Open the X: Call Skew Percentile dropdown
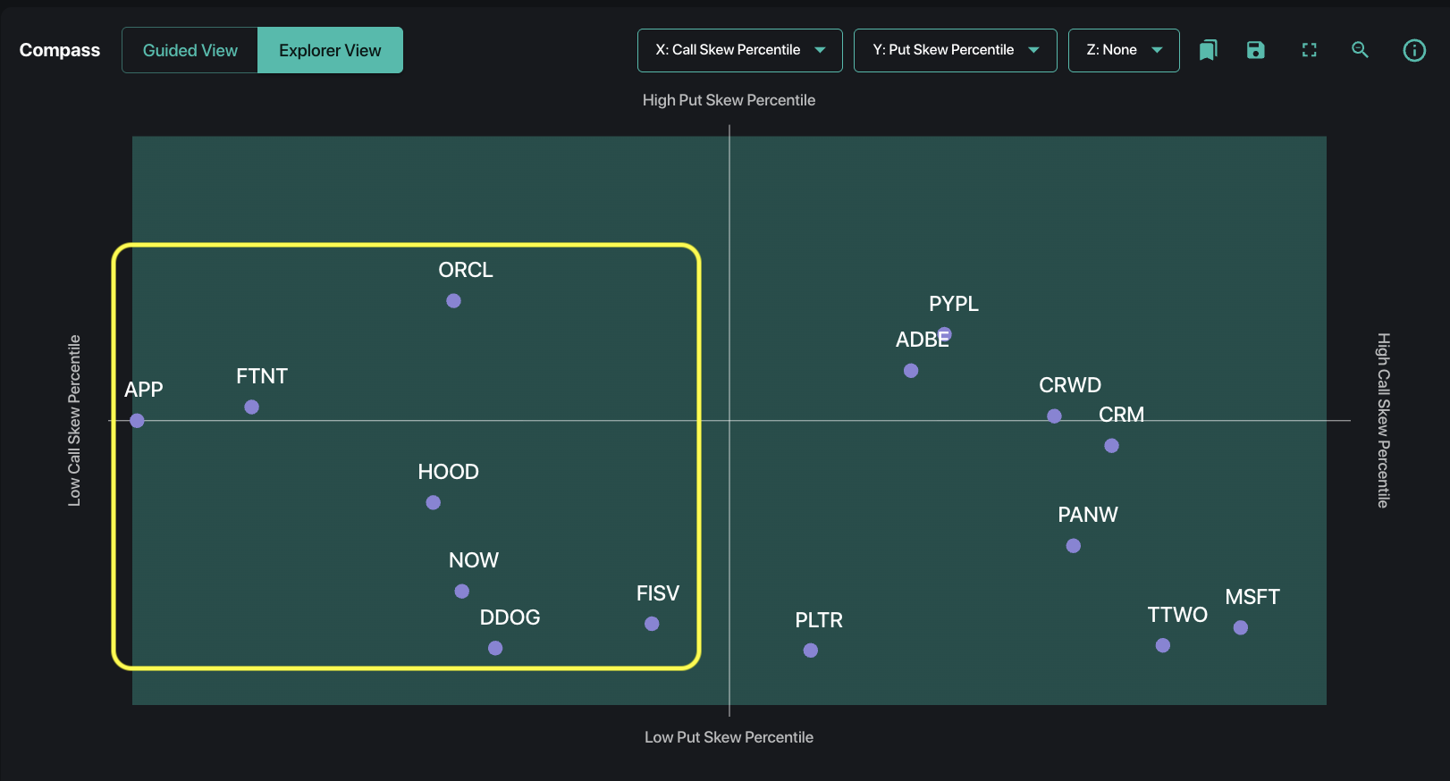This screenshot has height=781, width=1450. tap(739, 50)
